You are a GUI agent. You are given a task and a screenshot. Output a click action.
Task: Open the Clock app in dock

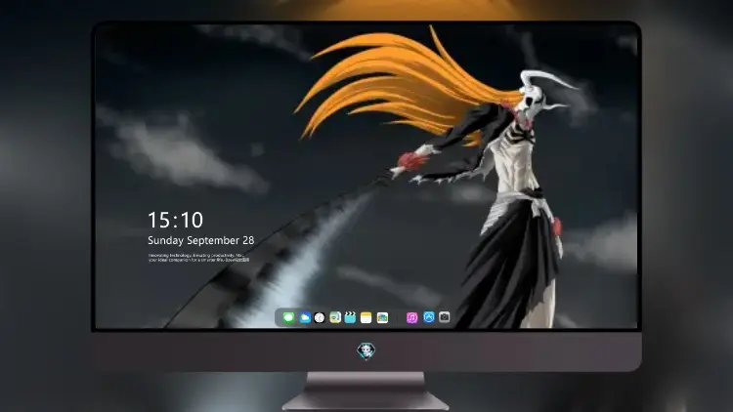coord(320,317)
